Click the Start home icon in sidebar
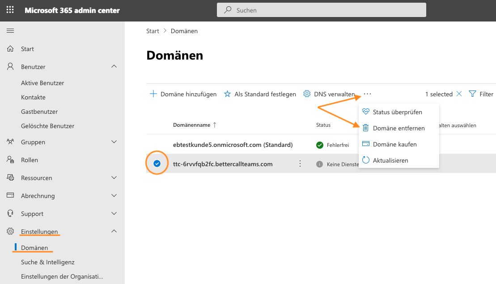 (10, 49)
